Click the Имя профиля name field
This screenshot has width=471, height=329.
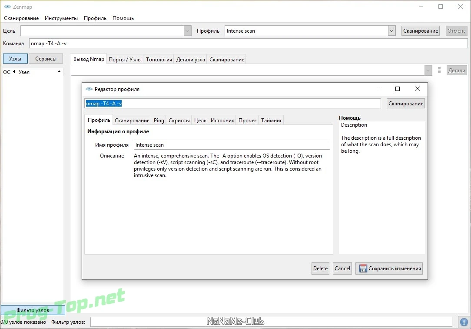click(232, 144)
